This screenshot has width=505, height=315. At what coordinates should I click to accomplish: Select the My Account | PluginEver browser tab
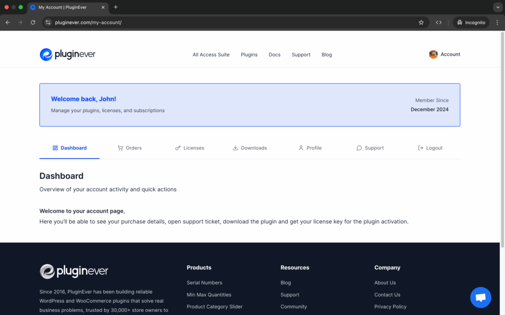tap(68, 7)
